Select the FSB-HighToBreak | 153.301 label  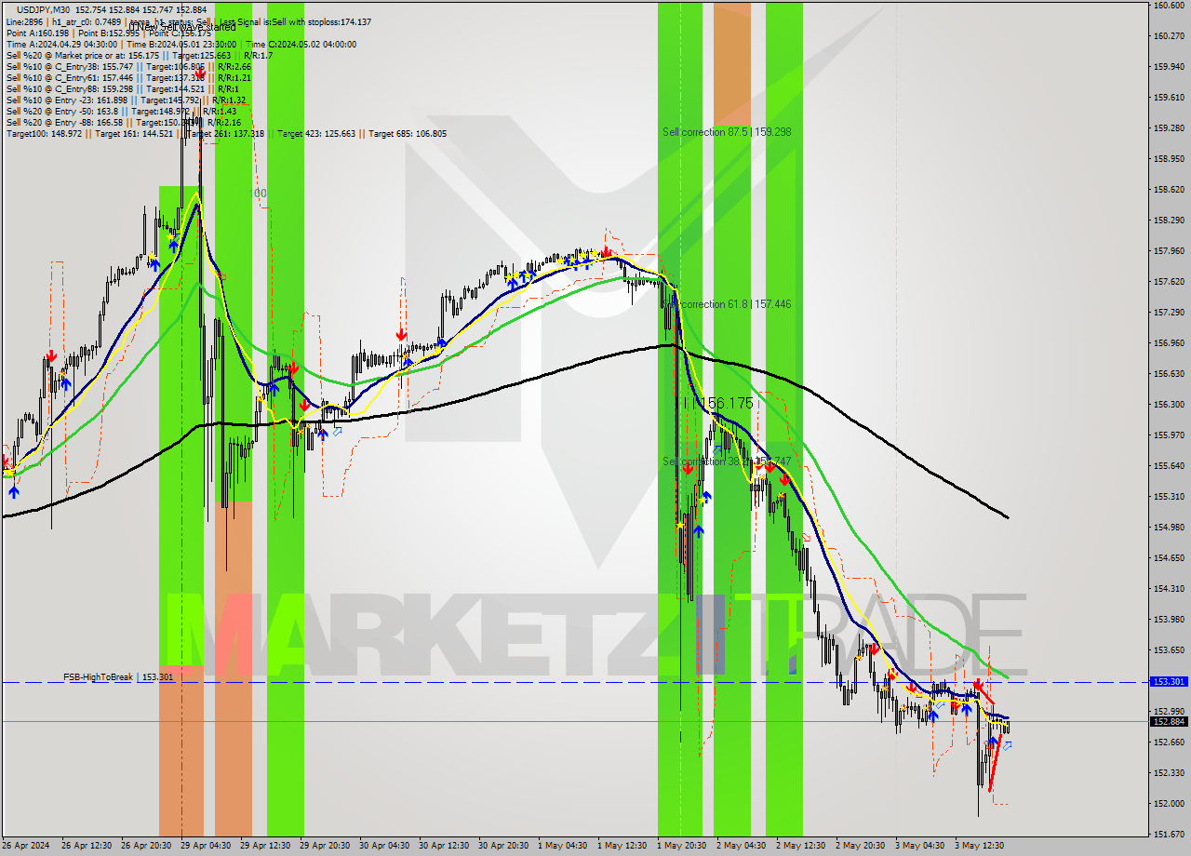(x=118, y=677)
